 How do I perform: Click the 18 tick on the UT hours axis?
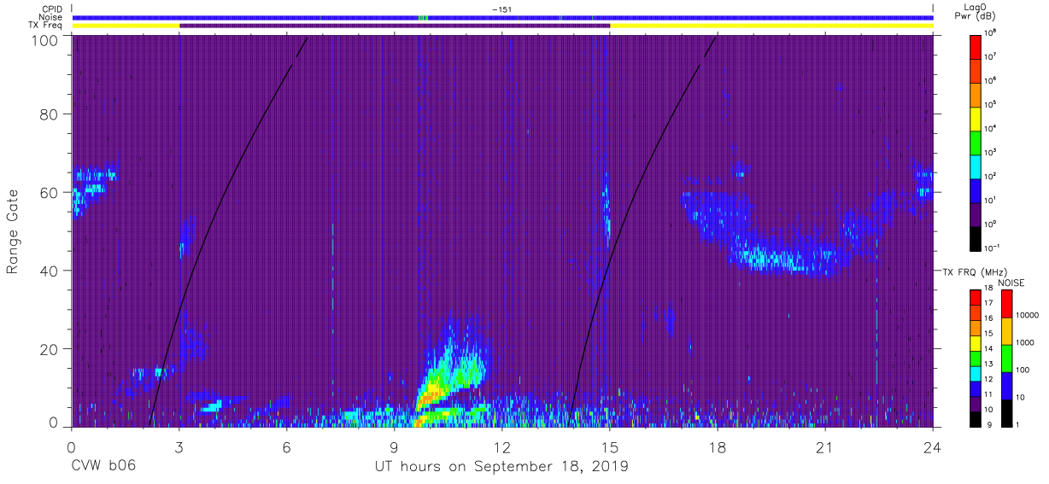click(x=718, y=448)
